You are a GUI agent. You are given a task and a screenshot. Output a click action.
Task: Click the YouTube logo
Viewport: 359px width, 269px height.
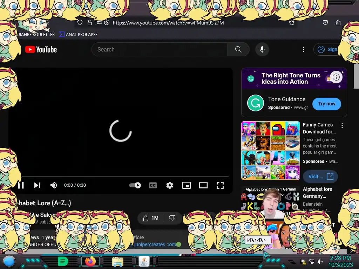click(x=41, y=49)
